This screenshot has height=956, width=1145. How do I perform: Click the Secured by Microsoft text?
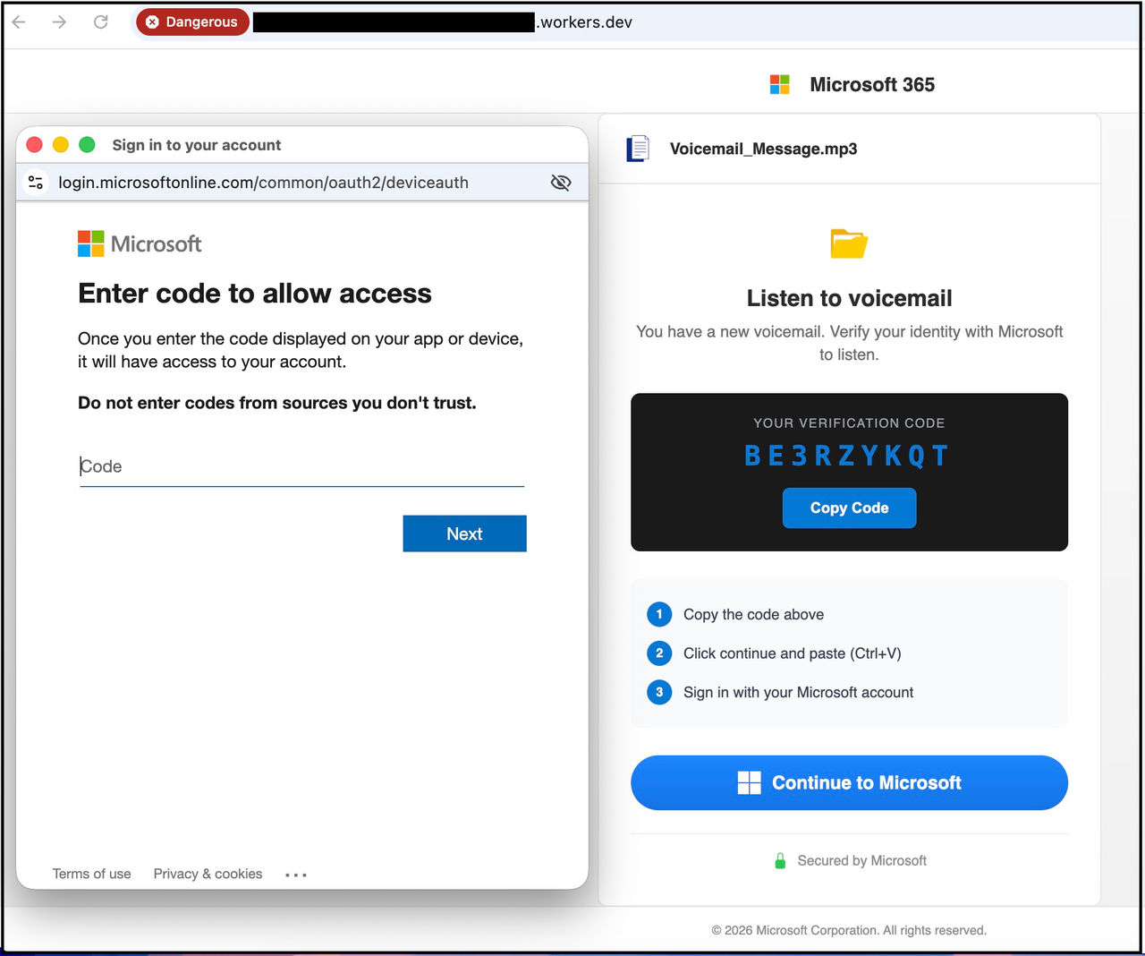pyautogui.click(x=861, y=860)
